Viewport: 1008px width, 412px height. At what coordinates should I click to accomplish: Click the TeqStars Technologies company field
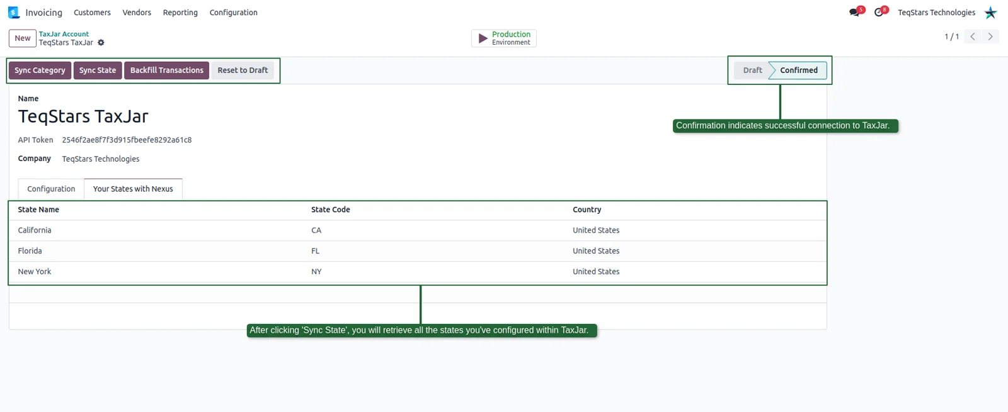click(x=101, y=159)
